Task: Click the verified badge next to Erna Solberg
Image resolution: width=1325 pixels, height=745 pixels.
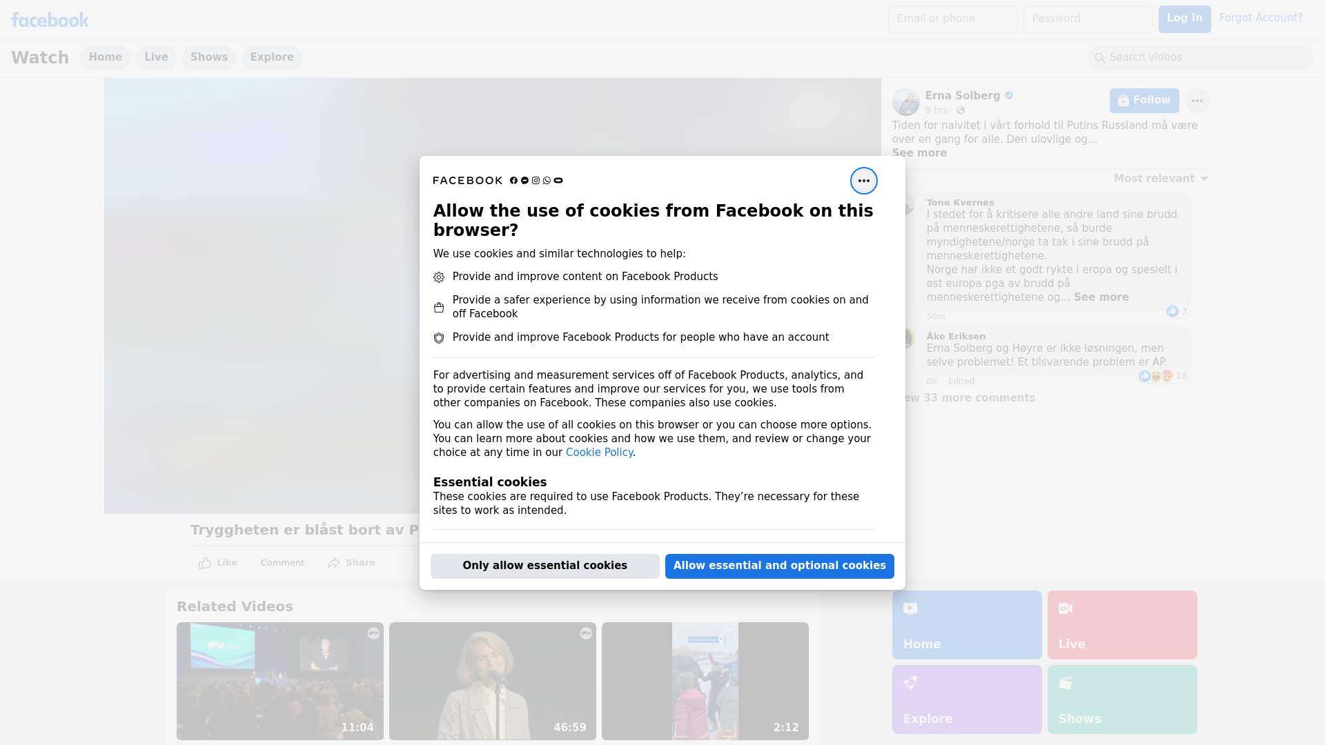Action: point(1009,96)
